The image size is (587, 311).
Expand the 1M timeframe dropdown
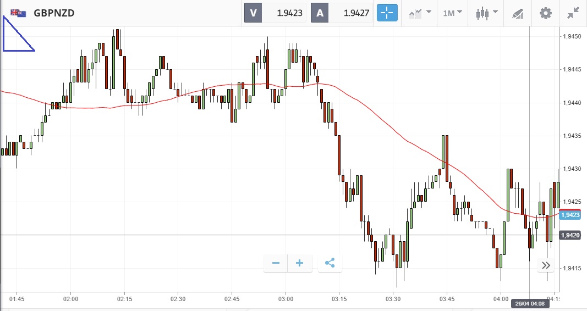tap(453, 13)
